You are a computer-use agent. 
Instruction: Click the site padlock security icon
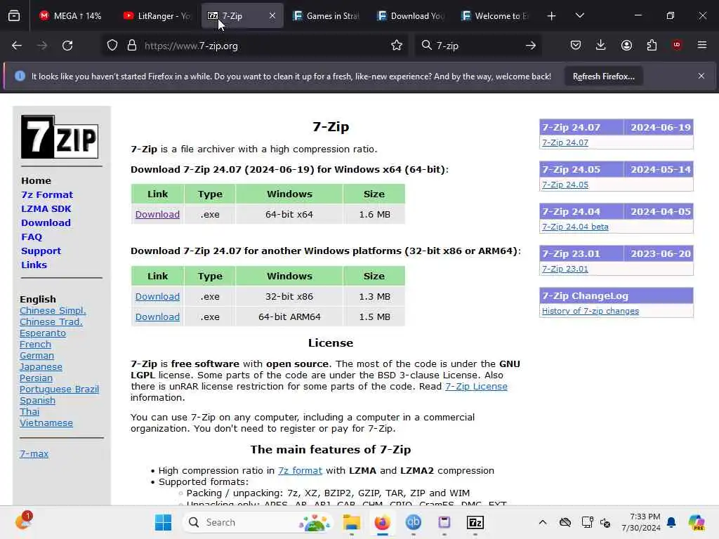(132, 46)
